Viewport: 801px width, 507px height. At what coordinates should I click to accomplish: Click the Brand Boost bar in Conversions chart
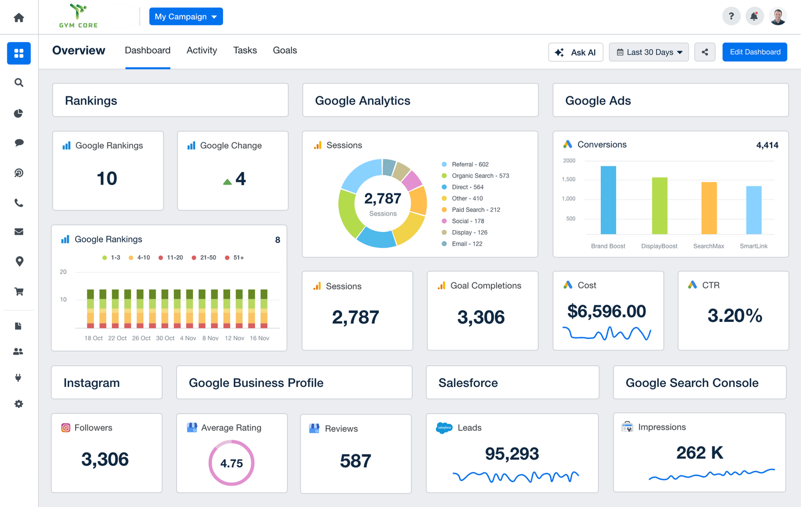tap(609, 200)
